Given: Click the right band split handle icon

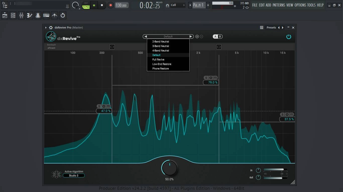Looking at the screenshot, I should pyautogui.click(x=219, y=47).
